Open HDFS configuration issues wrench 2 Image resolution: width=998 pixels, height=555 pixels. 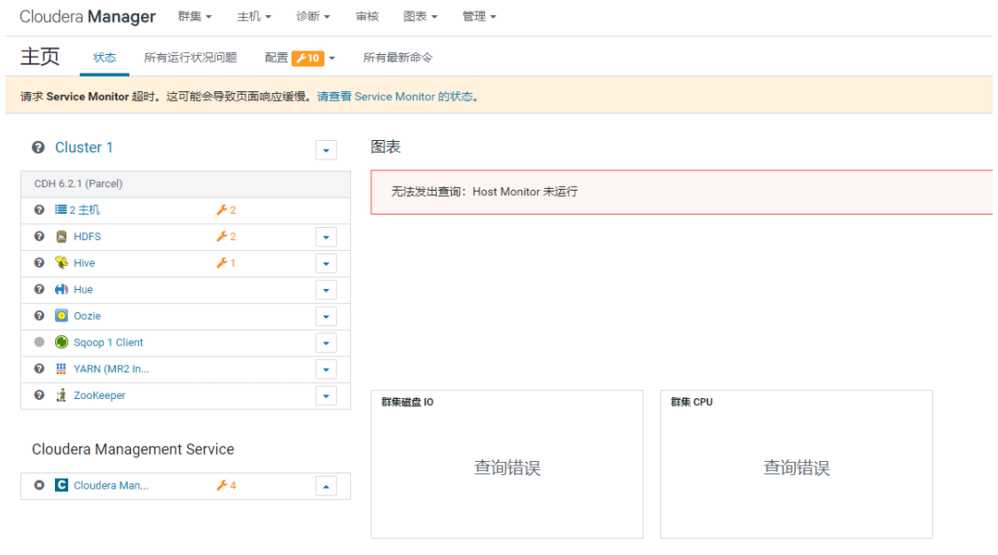pyautogui.click(x=226, y=237)
